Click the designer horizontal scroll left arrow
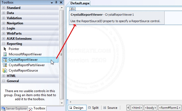This screenshot has width=182, height=111. point(70,102)
